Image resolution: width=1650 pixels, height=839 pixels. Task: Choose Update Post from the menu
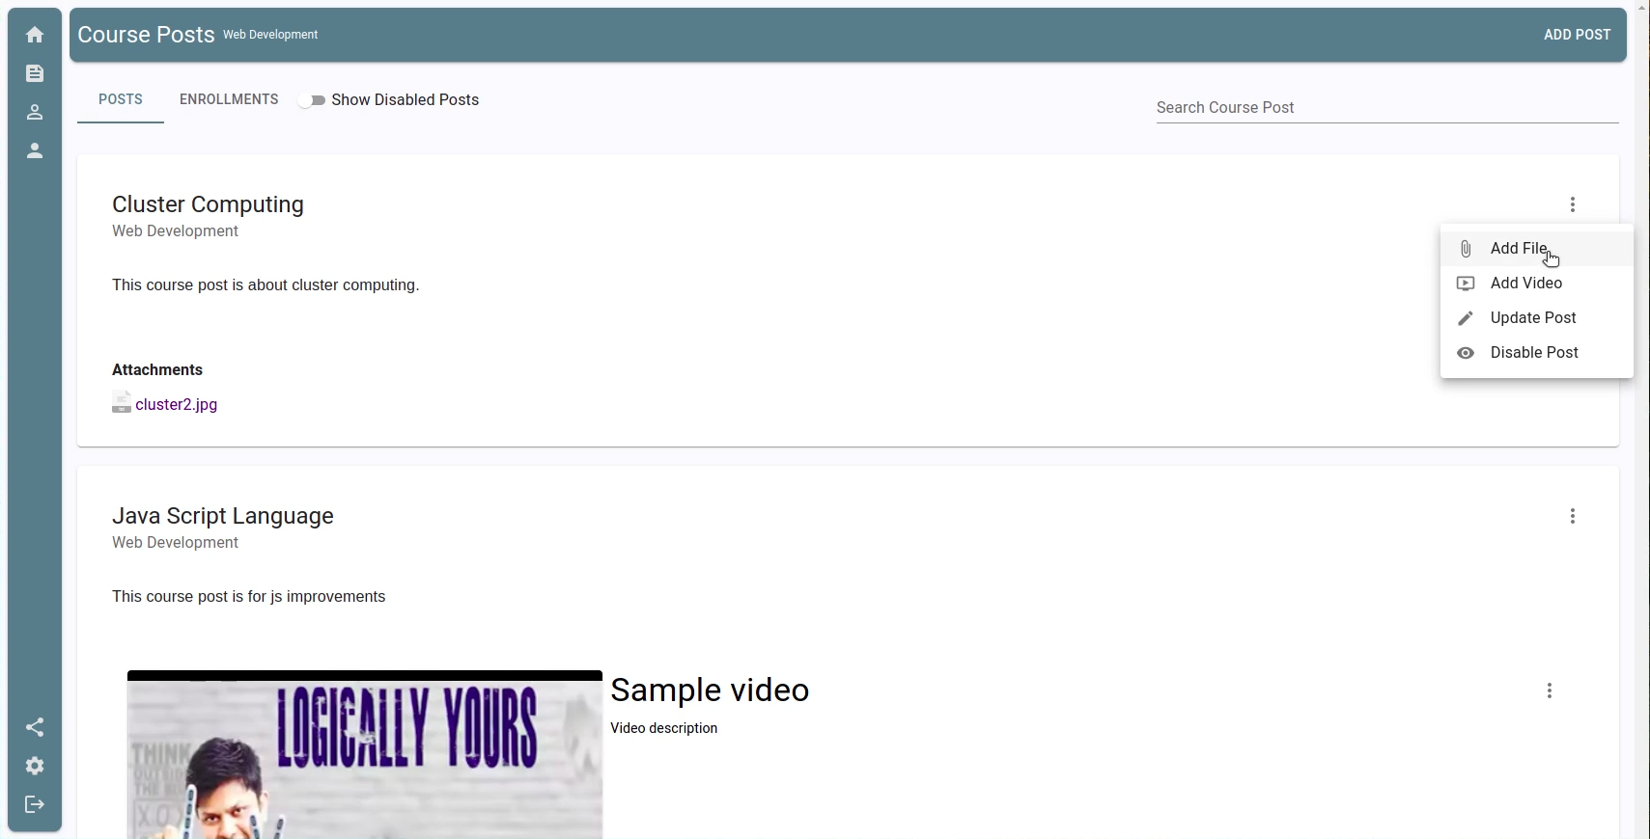(x=1537, y=318)
